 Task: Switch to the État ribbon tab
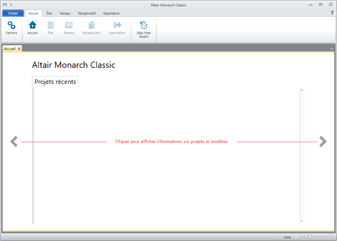click(x=49, y=13)
